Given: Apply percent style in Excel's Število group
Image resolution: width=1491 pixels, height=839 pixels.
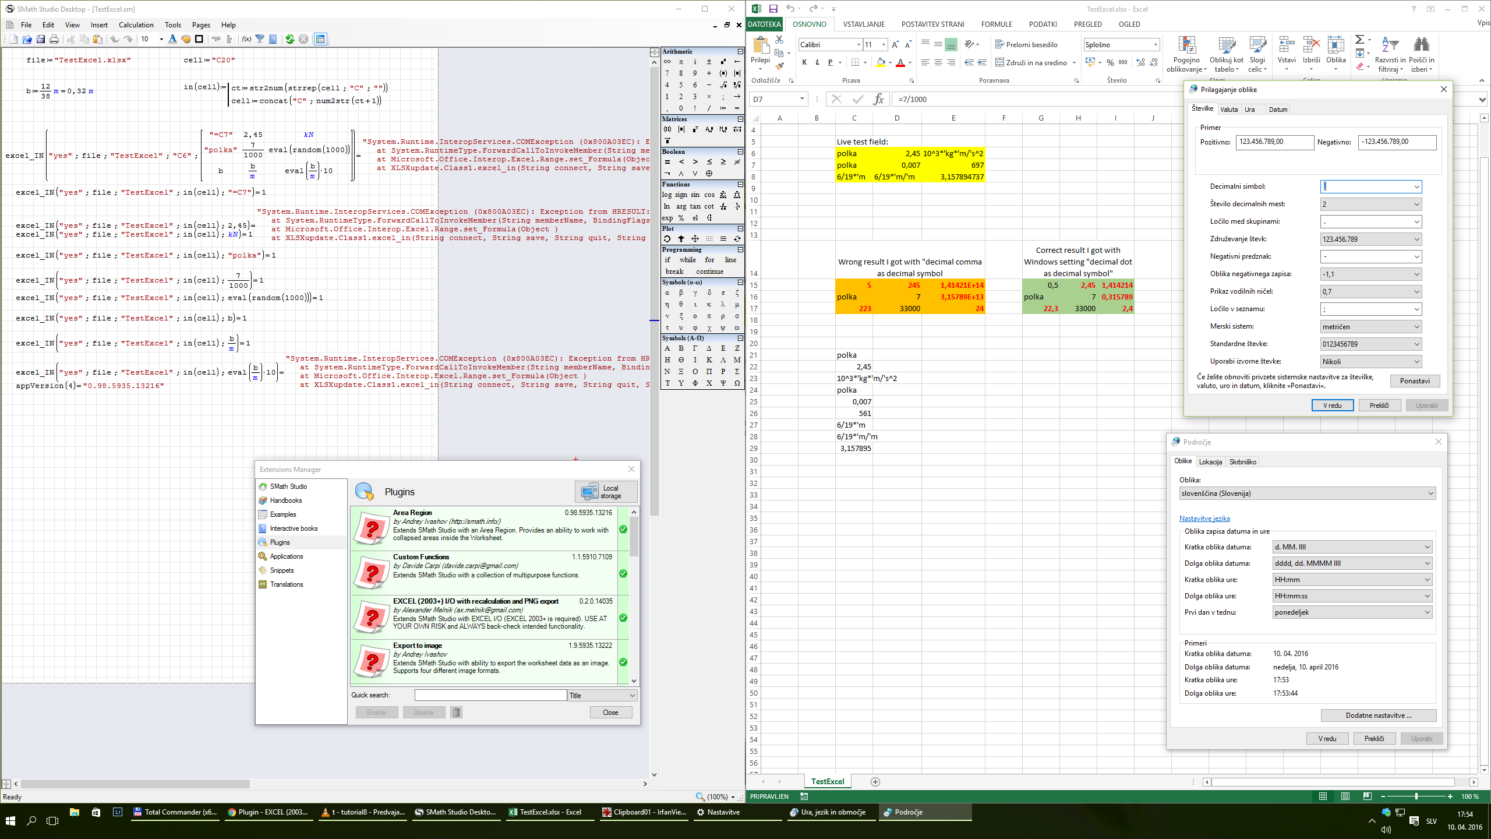Looking at the screenshot, I should 1111,62.
